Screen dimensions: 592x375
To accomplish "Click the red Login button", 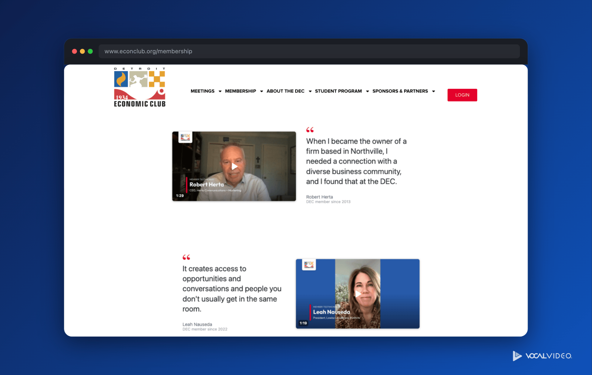I will point(462,95).
